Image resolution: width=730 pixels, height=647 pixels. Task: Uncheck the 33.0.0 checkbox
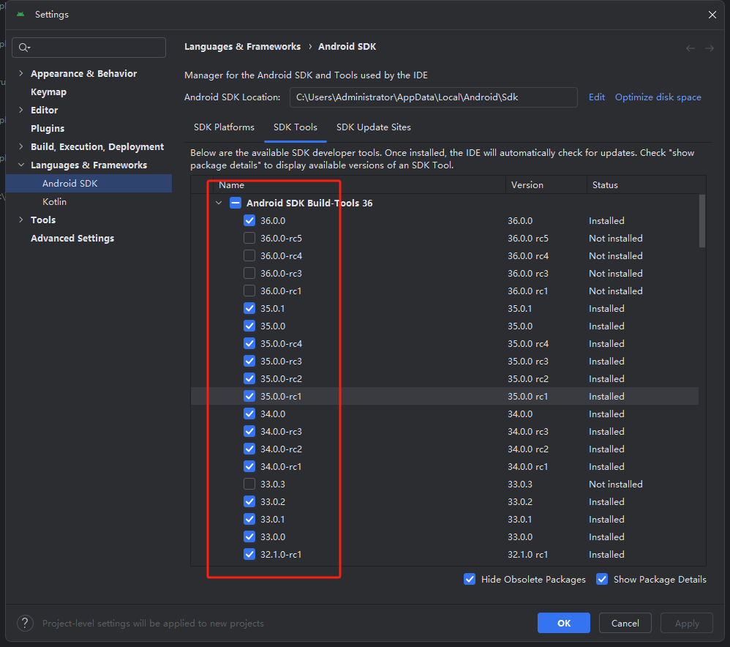pyautogui.click(x=249, y=536)
